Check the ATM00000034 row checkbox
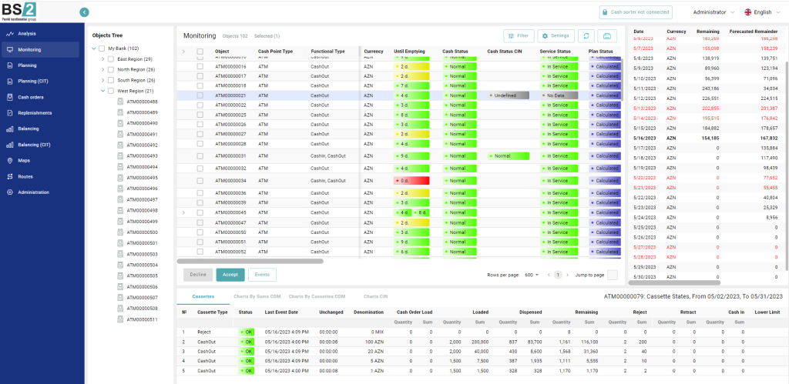The image size is (789, 384). coord(200,180)
